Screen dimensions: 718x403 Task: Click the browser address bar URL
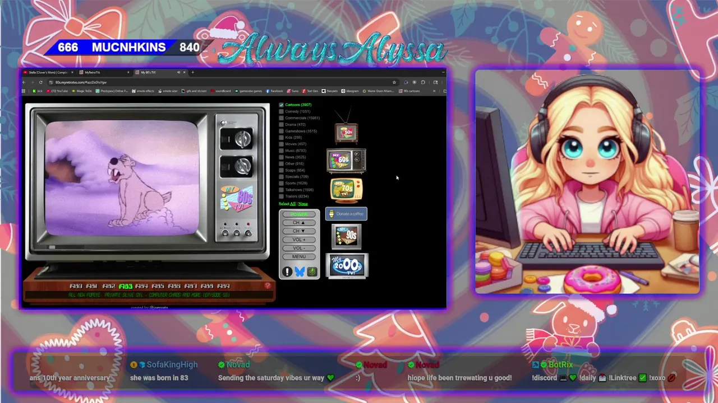81,82
